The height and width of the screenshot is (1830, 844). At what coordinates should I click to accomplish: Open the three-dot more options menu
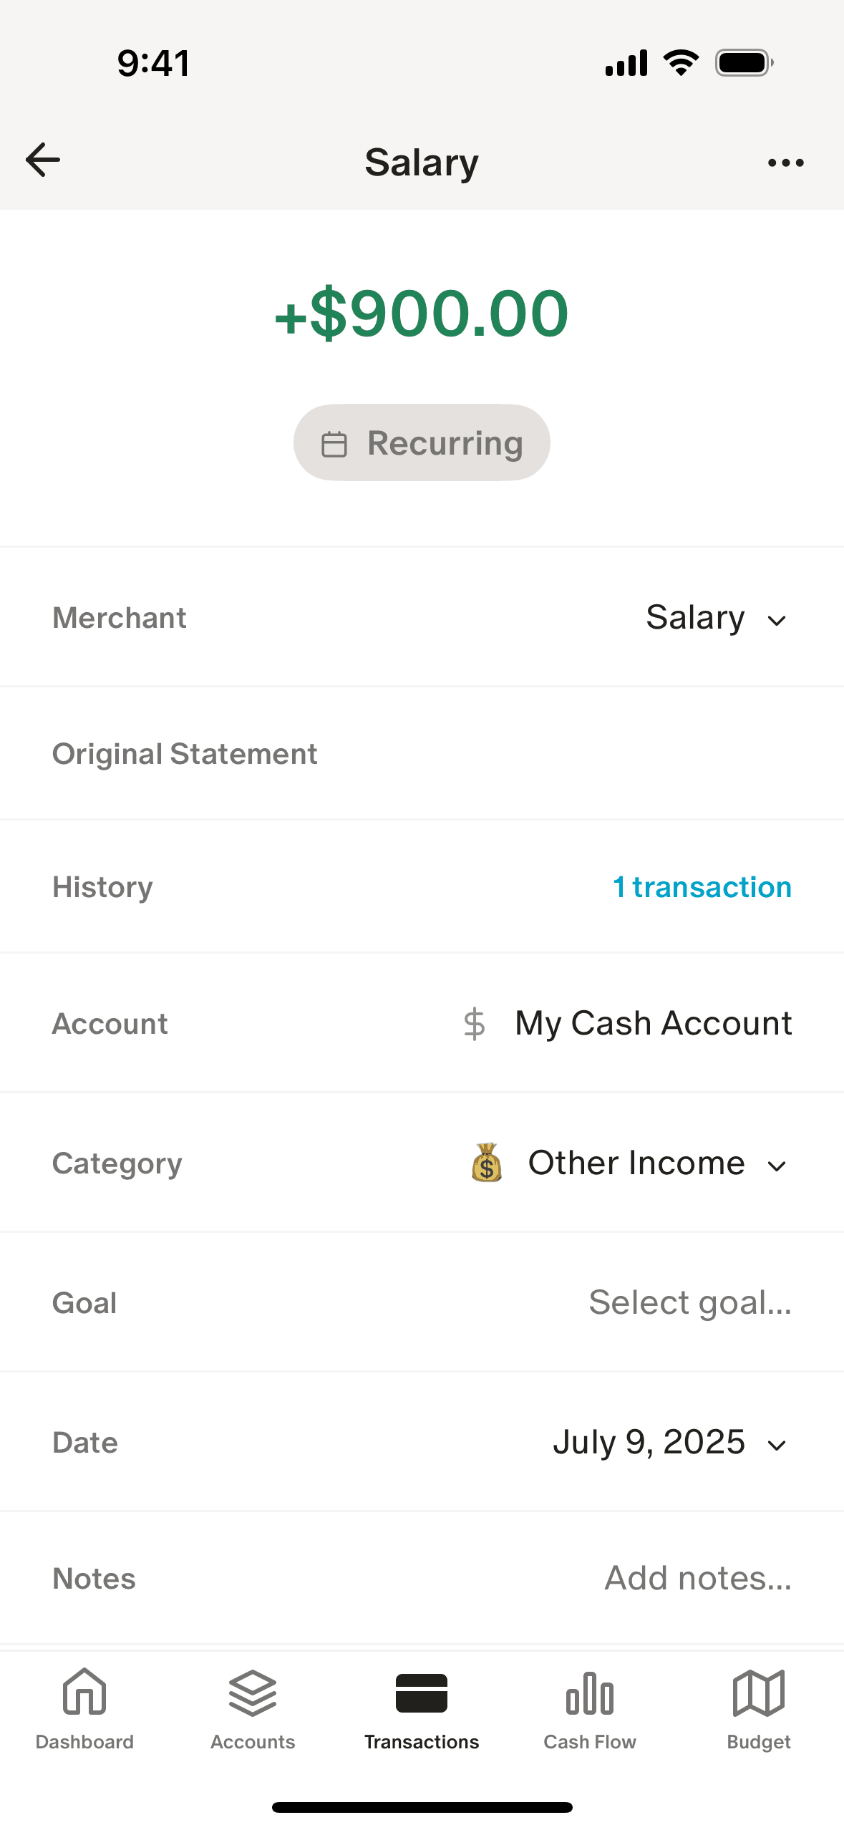click(x=785, y=163)
